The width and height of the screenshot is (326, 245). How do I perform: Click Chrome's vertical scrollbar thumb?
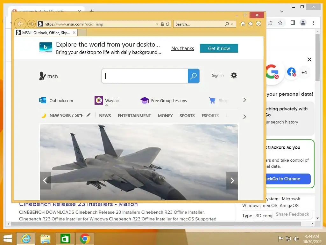pyautogui.click(x=317, y=57)
